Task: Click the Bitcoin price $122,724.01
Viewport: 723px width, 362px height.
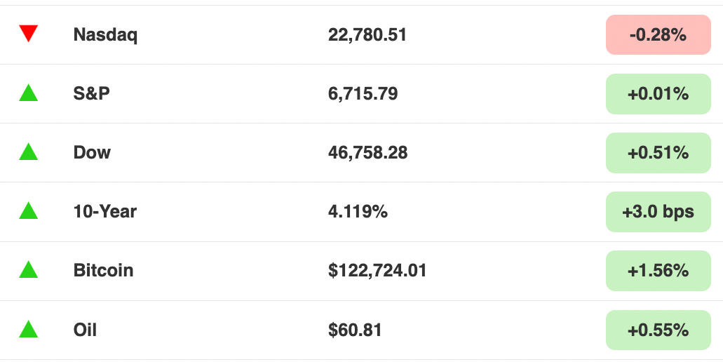Action: (377, 271)
